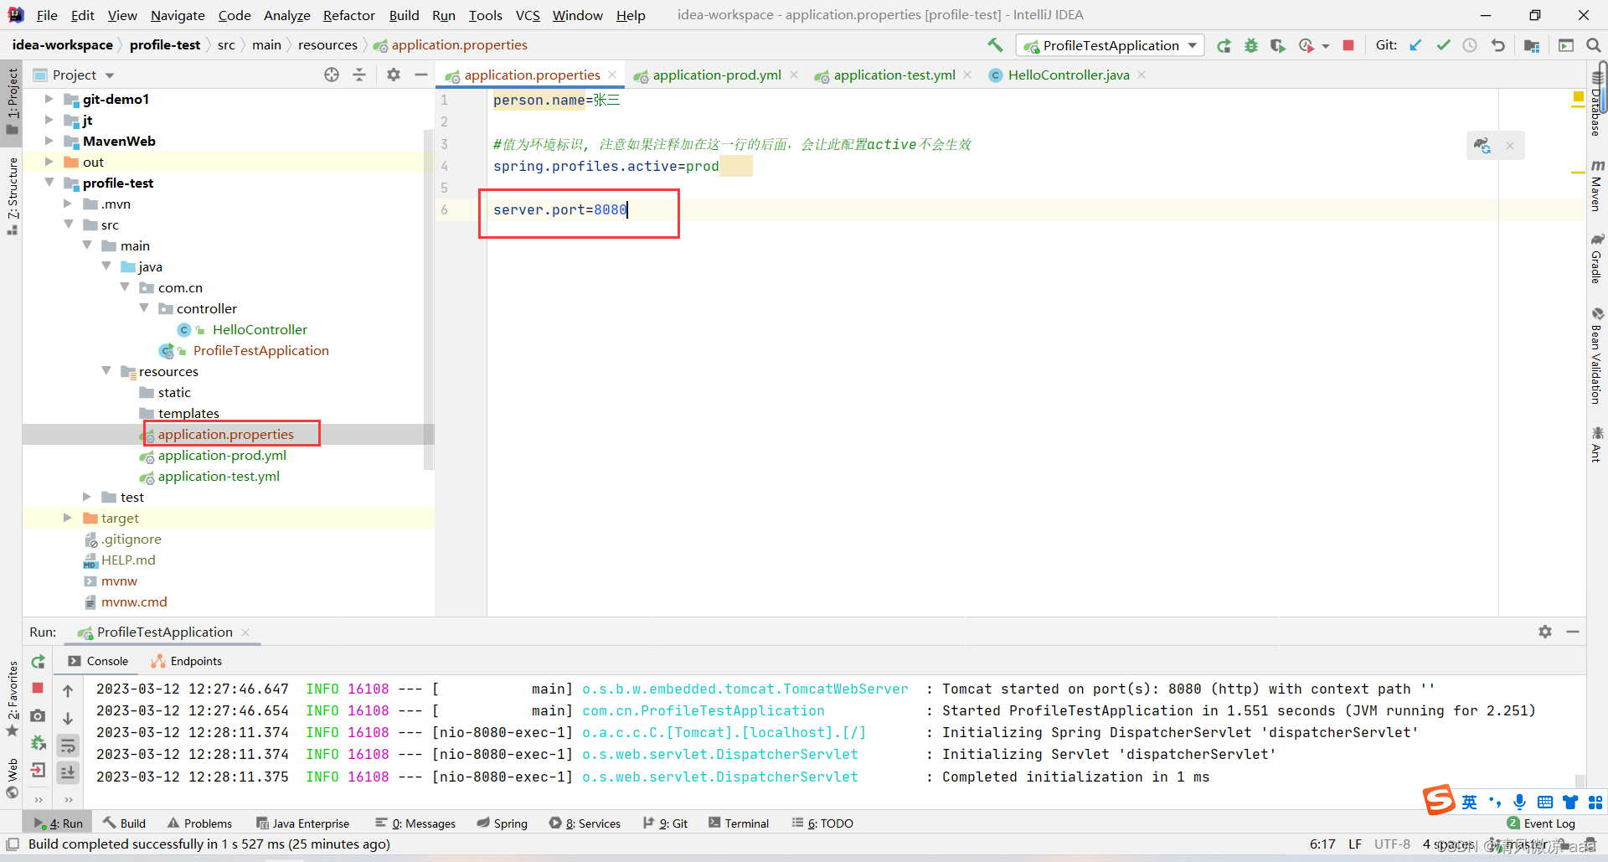Expand the .mvn folder
Viewport: 1608px width, 862px height.
point(68,204)
